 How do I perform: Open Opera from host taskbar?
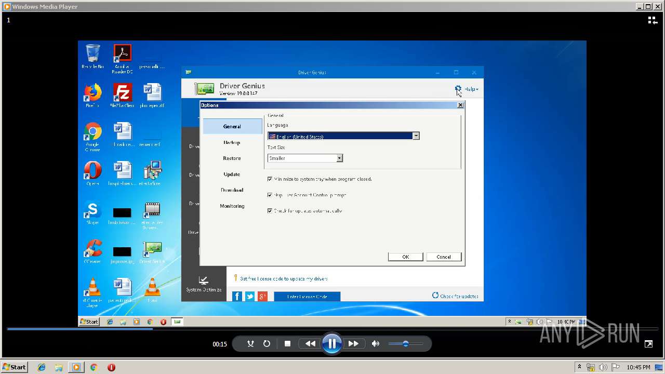pyautogui.click(x=111, y=367)
